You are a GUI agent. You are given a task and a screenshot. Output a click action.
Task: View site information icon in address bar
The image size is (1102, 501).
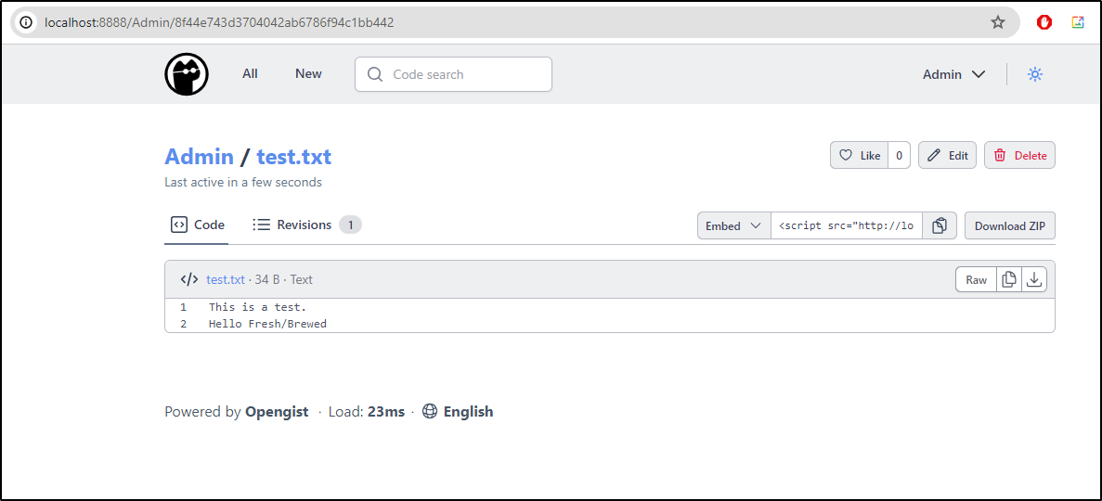pyautogui.click(x=26, y=22)
